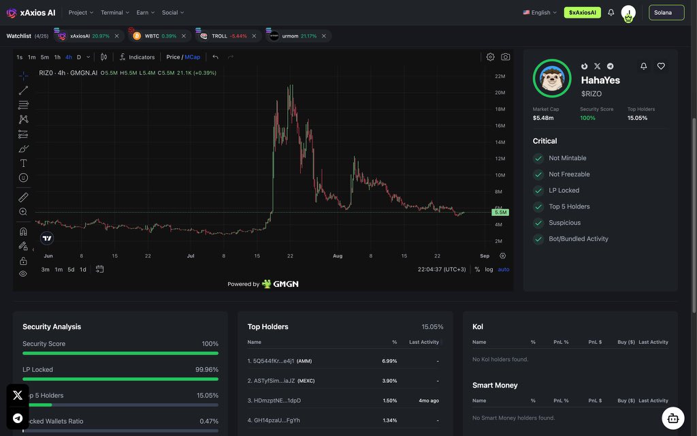Select the D timeframe
697x436 pixels.
[x=79, y=57]
